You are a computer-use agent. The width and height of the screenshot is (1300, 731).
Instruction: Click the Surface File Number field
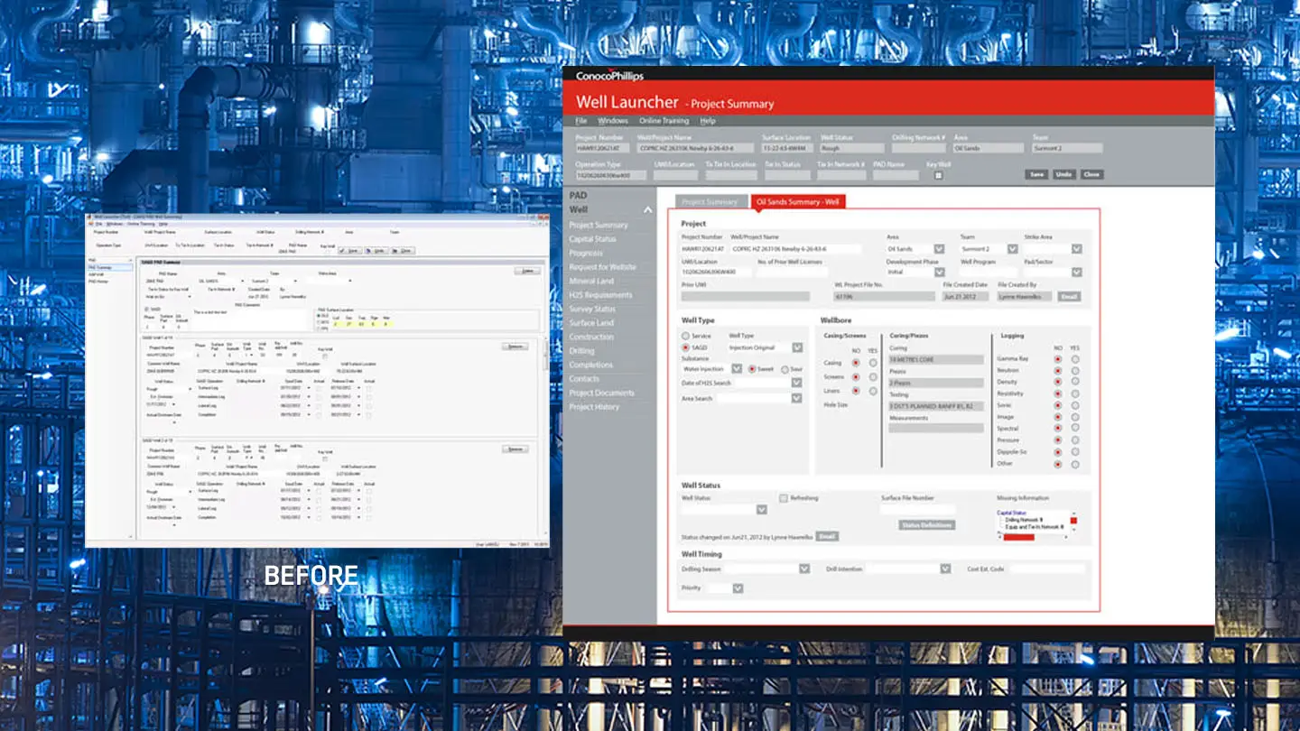click(917, 510)
